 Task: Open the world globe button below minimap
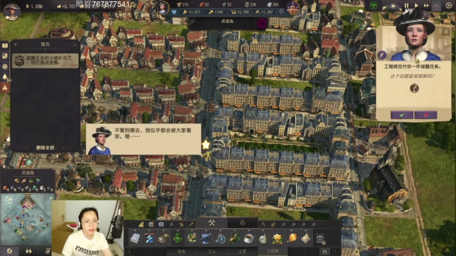pos(9,251)
